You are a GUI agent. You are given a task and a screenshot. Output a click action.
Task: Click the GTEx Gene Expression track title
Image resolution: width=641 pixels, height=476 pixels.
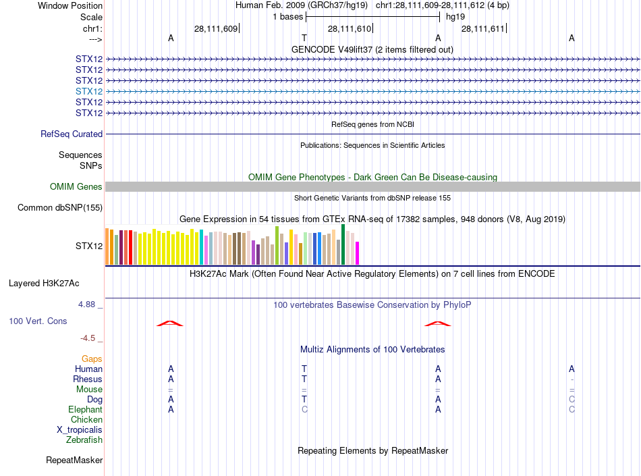click(372, 219)
